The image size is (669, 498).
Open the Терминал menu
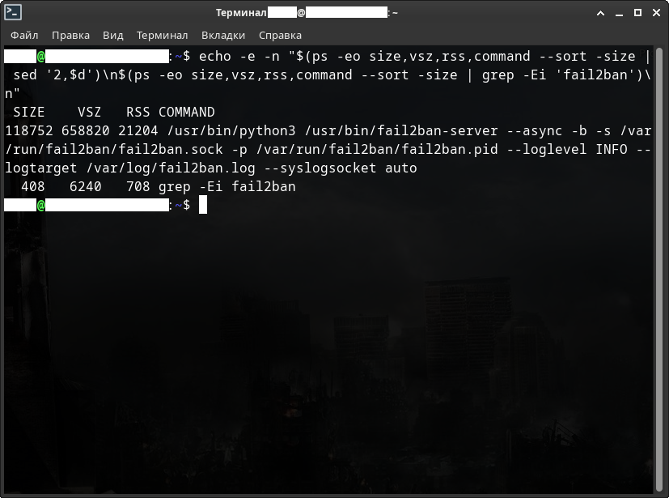(162, 35)
